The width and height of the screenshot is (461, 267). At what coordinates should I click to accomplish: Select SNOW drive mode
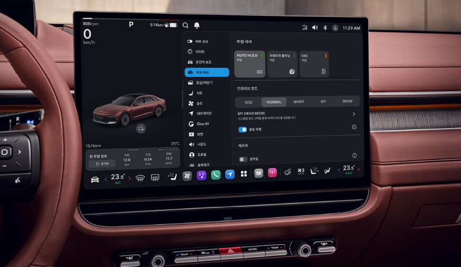point(347,101)
